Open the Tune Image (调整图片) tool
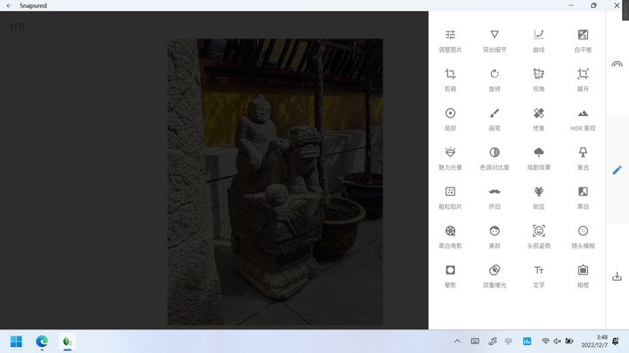 (x=450, y=40)
